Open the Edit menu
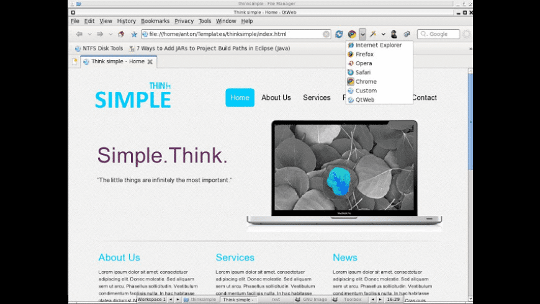 89,21
